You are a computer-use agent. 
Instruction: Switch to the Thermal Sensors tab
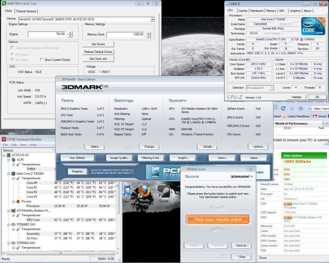click(26, 11)
